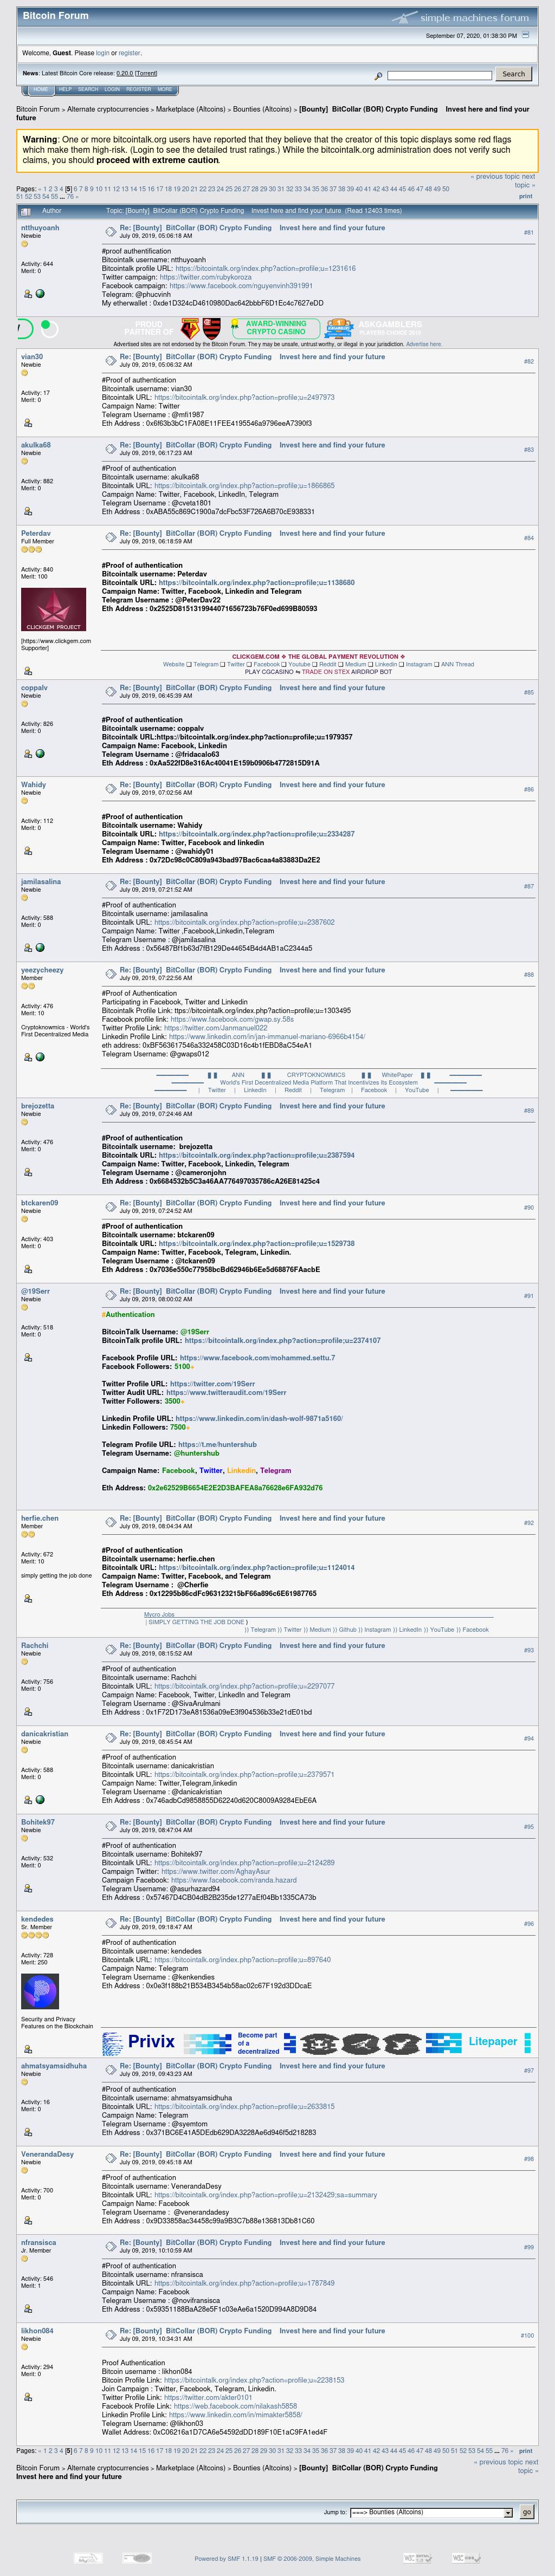Click the award-winning crypto casino banner
This screenshot has width=555, height=2576.
pos(277,328)
